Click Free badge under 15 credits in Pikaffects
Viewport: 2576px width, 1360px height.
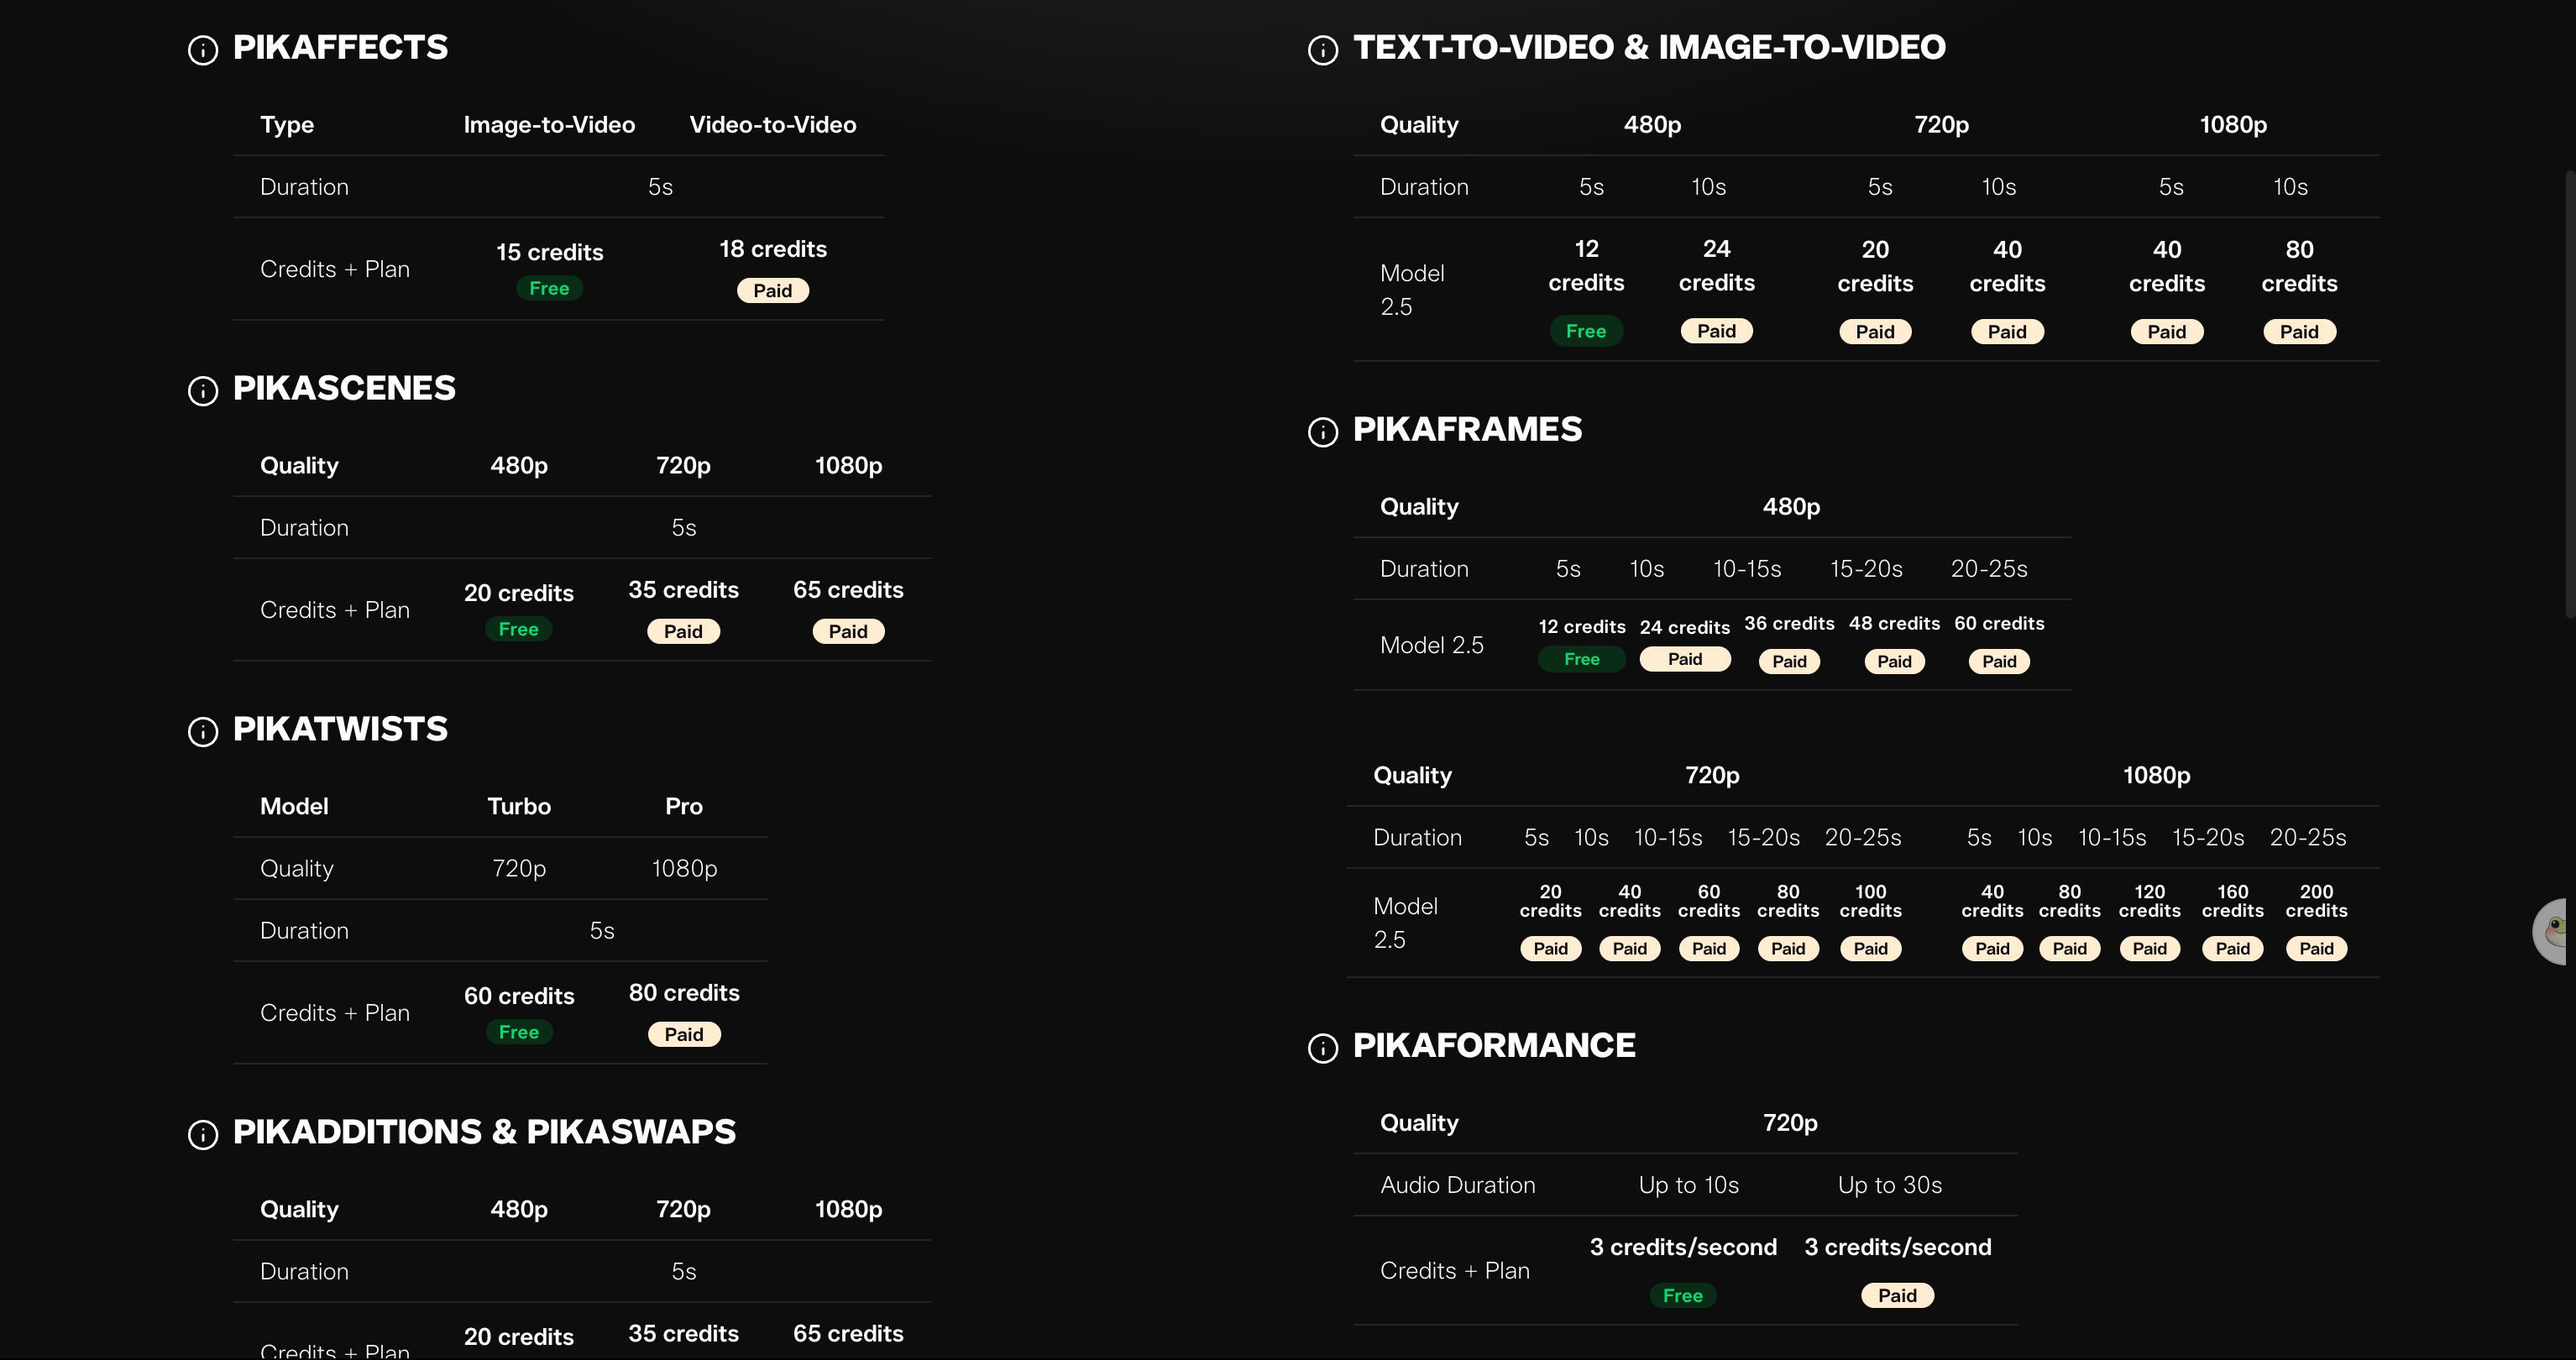tap(549, 288)
